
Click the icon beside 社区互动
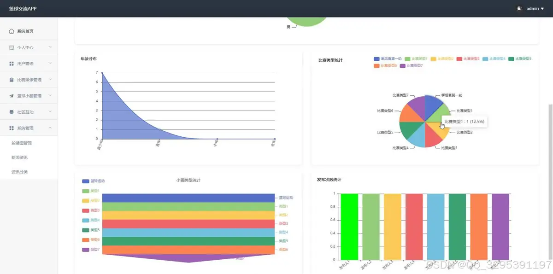12,112
